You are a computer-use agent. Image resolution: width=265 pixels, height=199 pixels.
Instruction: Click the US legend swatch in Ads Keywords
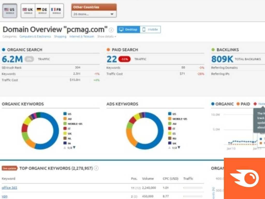point(170,114)
